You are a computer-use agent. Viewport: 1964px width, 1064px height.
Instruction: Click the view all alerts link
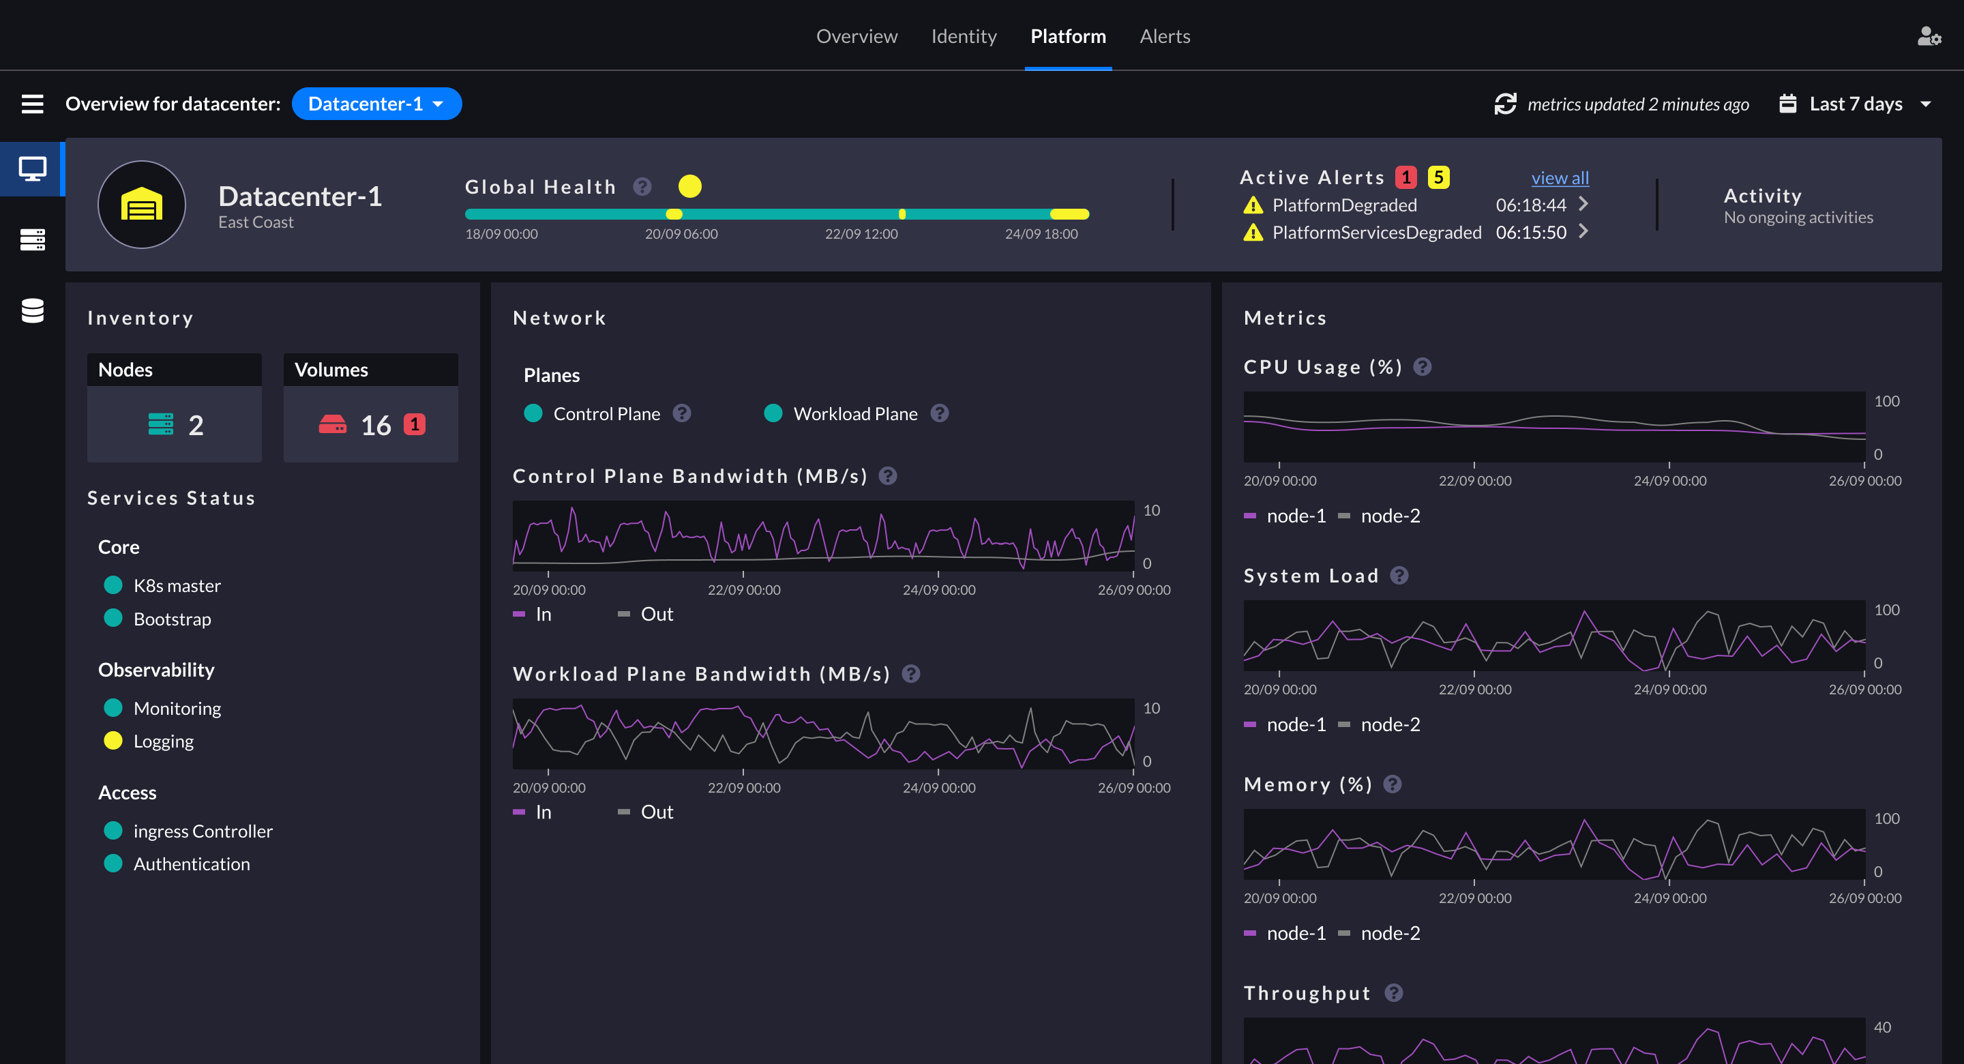(1560, 178)
